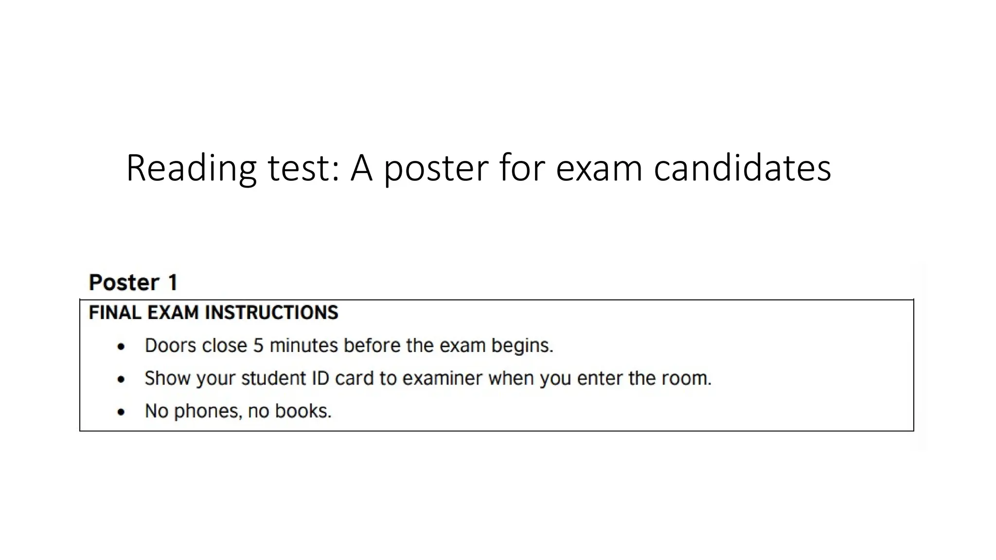The image size is (996, 560).
Task: Click the bullet dot before 'Show your student'
Action: coord(121,379)
